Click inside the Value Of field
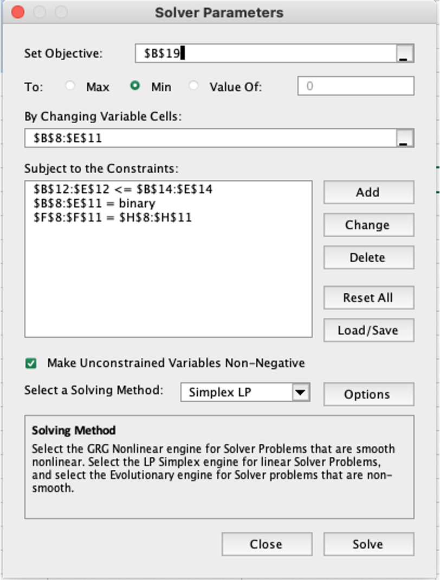 [x=355, y=86]
